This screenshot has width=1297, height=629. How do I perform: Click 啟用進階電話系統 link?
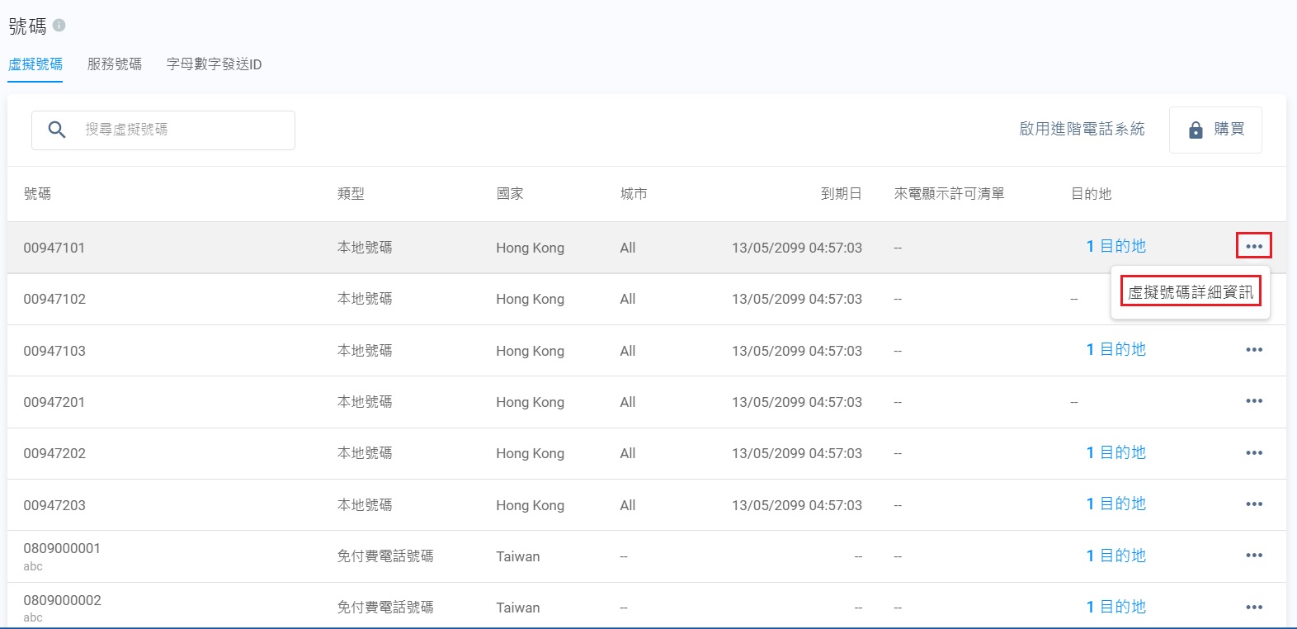[1082, 129]
